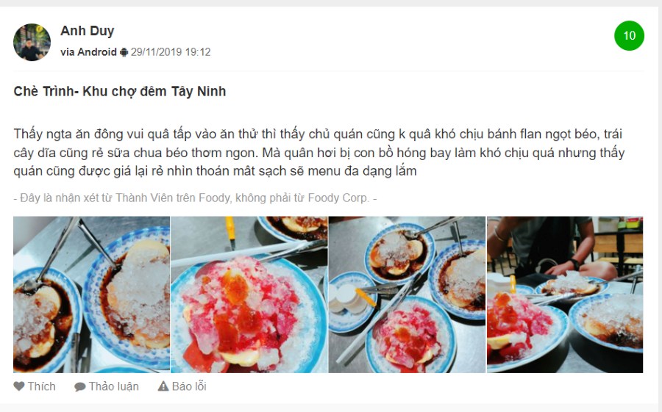Click white cups plate in third photo
Image resolution: width=662 pixels, height=412 pixels.
tap(349, 300)
